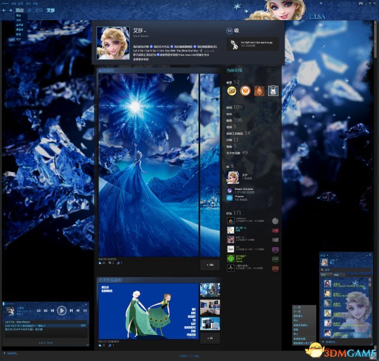This screenshot has width=379, height=361.
Task: Open the middle small artwork thumbnail
Action: 210,307
